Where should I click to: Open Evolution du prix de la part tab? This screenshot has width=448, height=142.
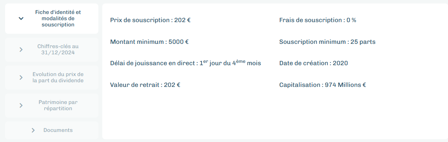(x=52, y=78)
